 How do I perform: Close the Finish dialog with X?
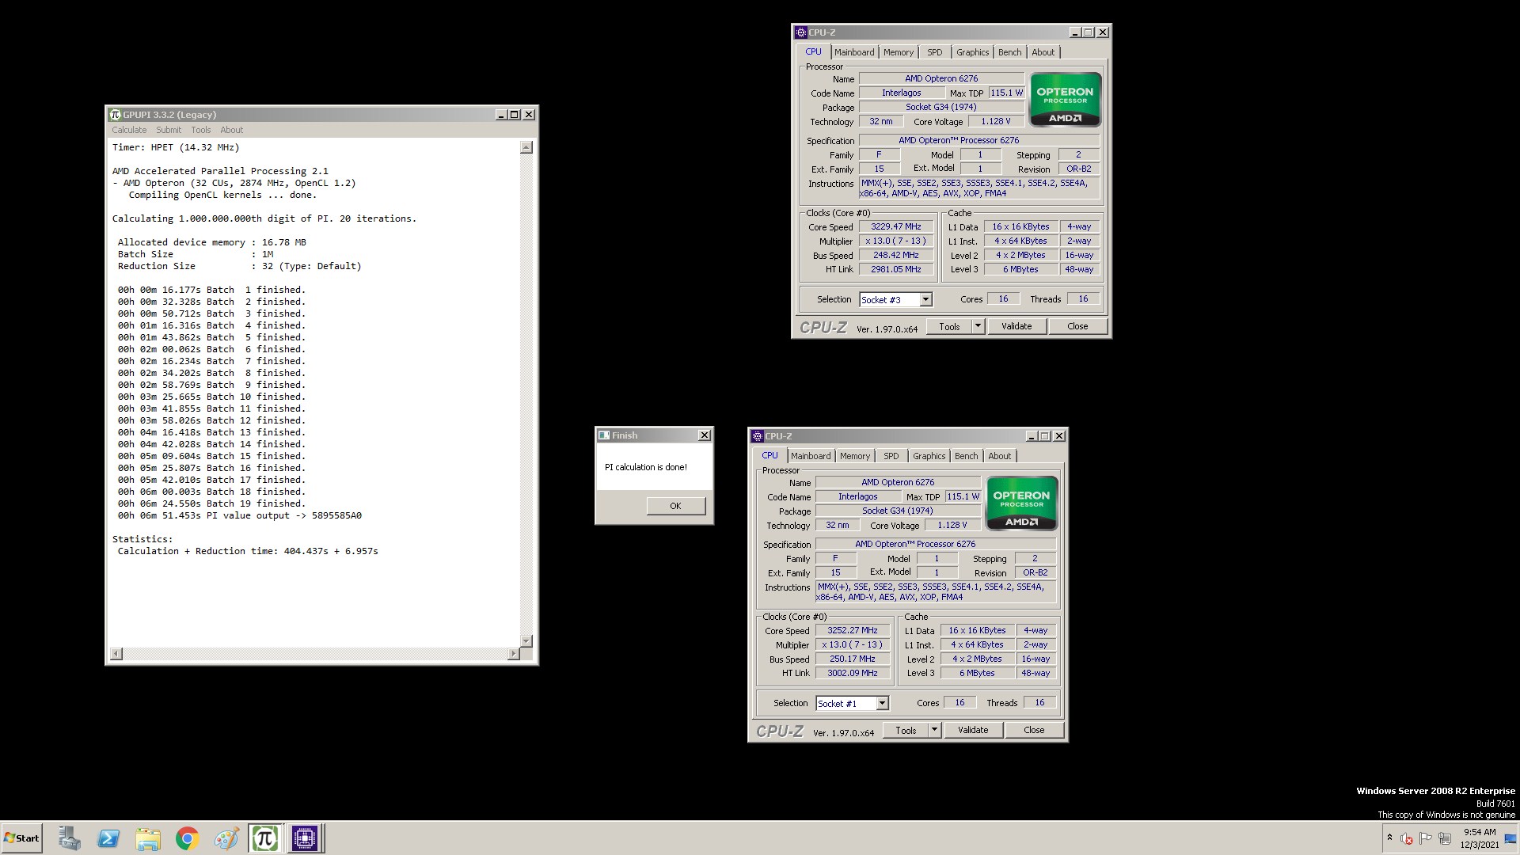click(x=705, y=435)
